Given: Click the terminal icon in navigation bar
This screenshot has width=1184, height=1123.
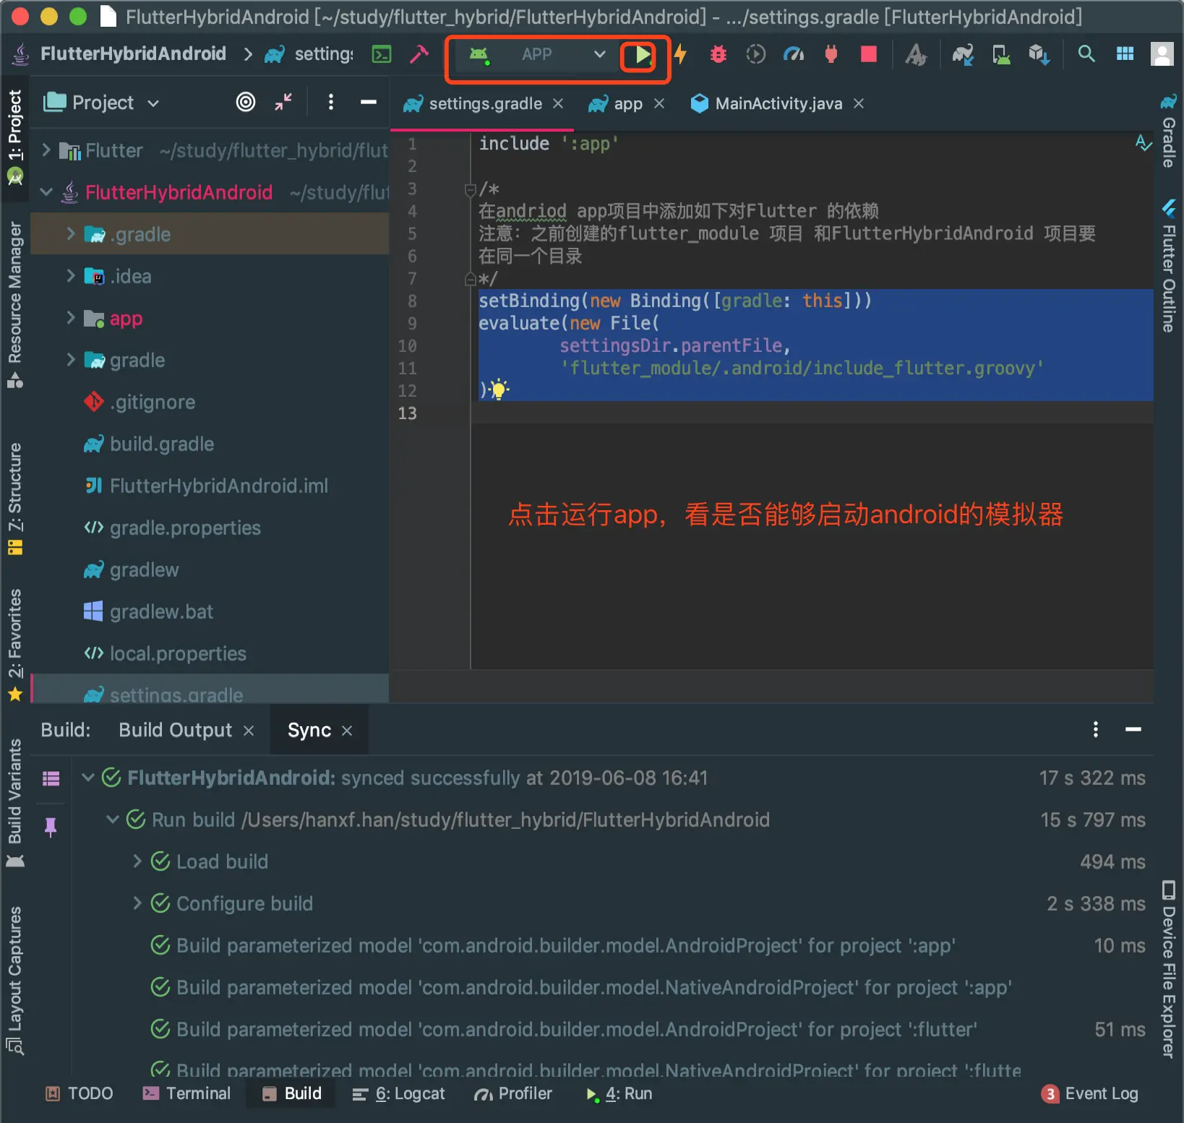Looking at the screenshot, I should (382, 54).
